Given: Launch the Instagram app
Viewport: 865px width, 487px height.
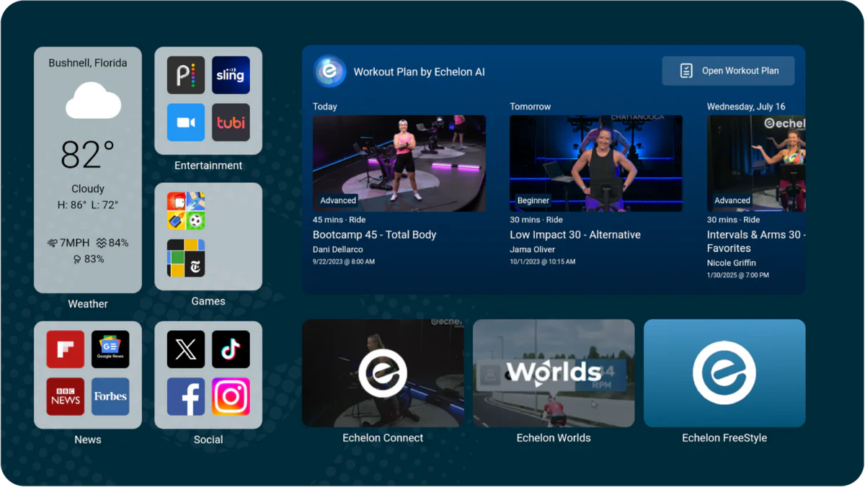Looking at the screenshot, I should (x=231, y=397).
